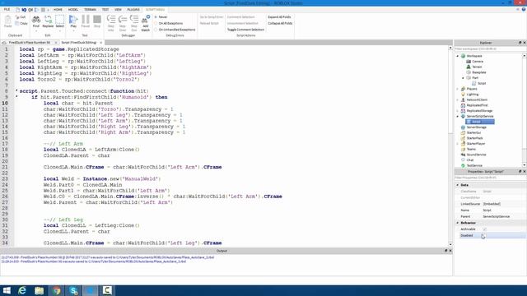Expand the StarterPlayer node
The width and height of the screenshot is (527, 296).
[458, 144]
